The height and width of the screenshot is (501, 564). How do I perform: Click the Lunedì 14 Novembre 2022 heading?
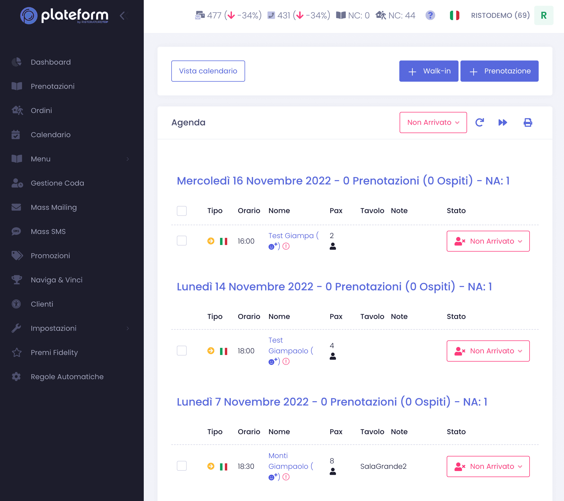[334, 287]
